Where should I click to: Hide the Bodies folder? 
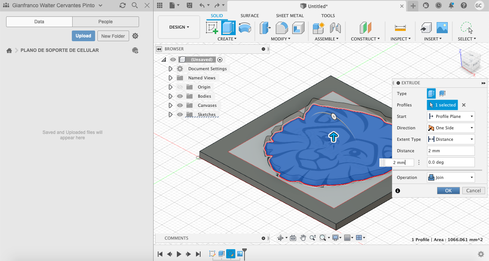180,96
